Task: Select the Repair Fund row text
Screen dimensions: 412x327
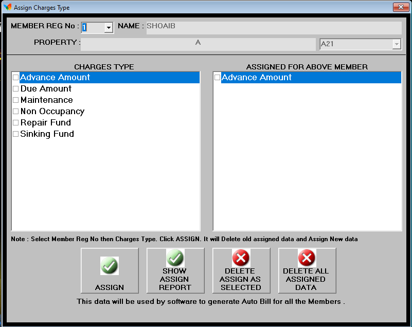Action: pos(45,122)
